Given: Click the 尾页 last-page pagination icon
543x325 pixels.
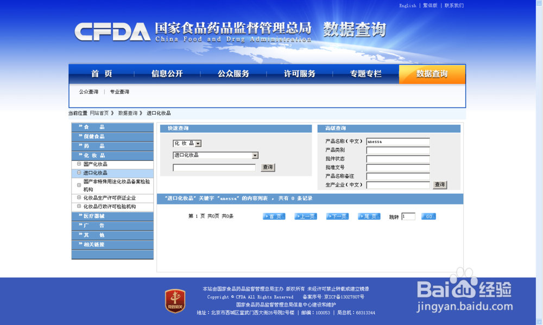Looking at the screenshot, I should (369, 216).
